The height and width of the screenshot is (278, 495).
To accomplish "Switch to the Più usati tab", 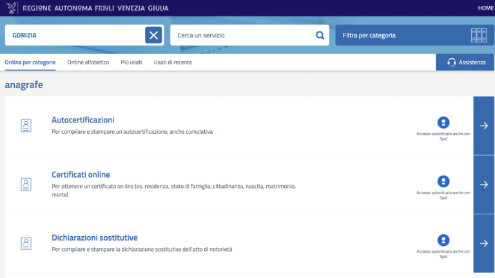I will (x=131, y=62).
